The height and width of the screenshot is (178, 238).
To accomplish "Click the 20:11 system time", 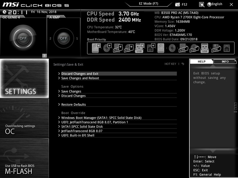I will coord(18,12).
